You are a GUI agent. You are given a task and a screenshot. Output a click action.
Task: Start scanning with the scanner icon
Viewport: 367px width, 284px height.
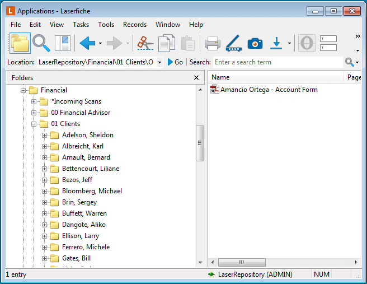pyautogui.click(x=234, y=43)
